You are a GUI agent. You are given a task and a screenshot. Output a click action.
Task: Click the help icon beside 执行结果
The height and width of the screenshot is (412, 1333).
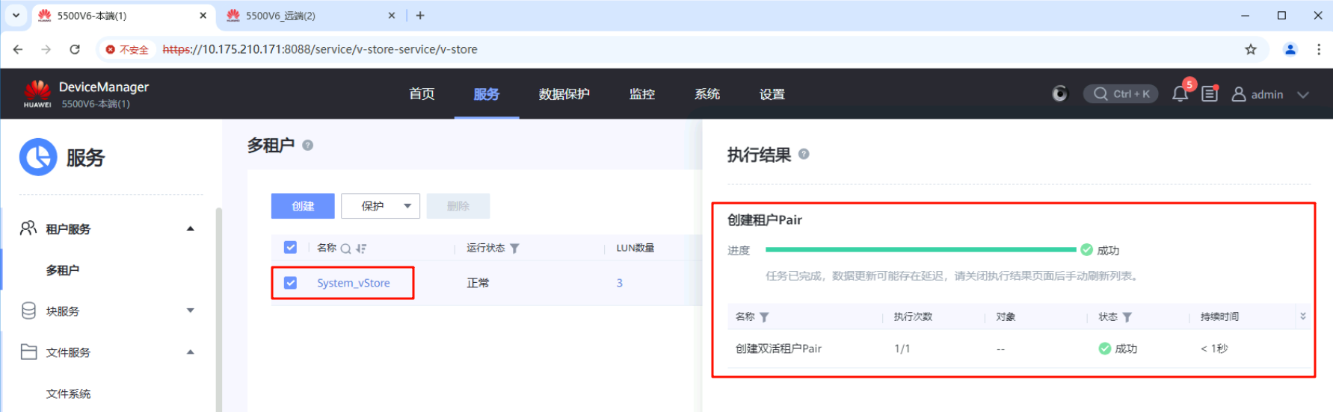[x=804, y=154]
